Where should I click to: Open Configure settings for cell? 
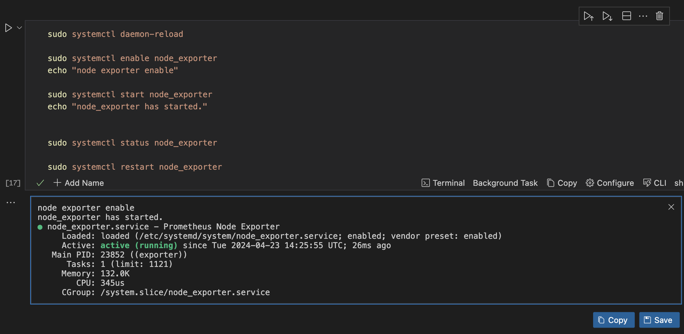[x=610, y=183]
